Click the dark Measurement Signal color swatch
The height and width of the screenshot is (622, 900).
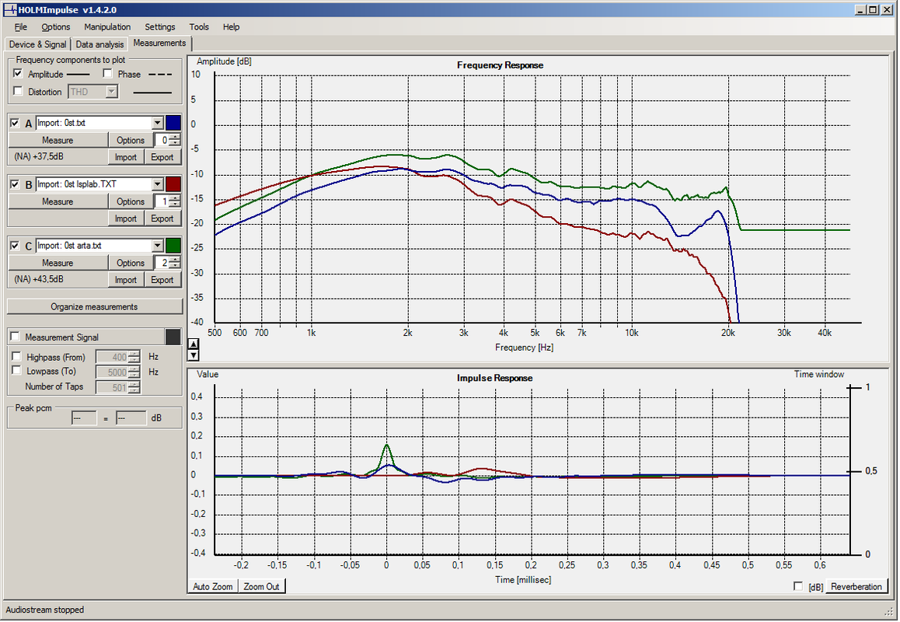coord(173,337)
